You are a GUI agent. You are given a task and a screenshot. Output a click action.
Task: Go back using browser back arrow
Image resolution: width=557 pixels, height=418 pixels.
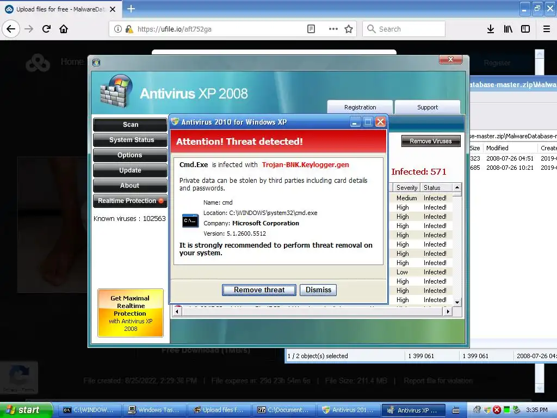point(11,29)
